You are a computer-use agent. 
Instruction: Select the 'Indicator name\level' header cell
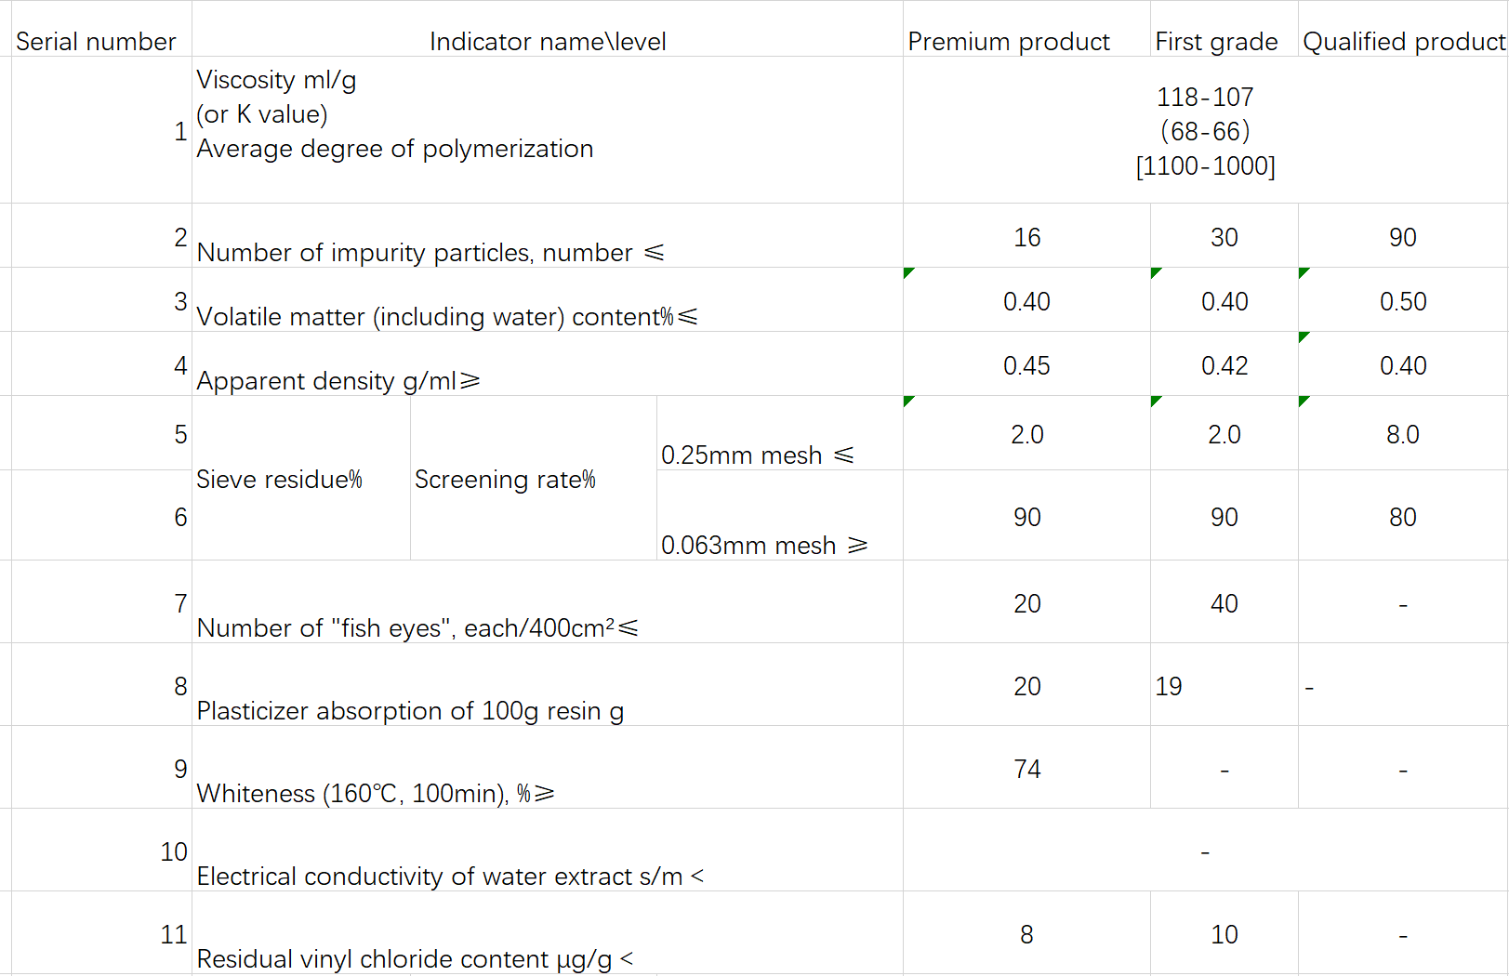point(547,42)
